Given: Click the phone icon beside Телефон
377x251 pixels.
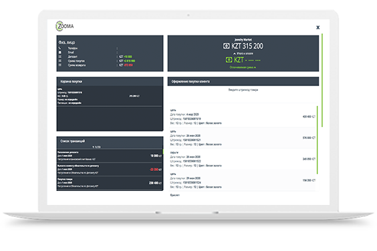Looking at the screenshot, I should [60, 48].
